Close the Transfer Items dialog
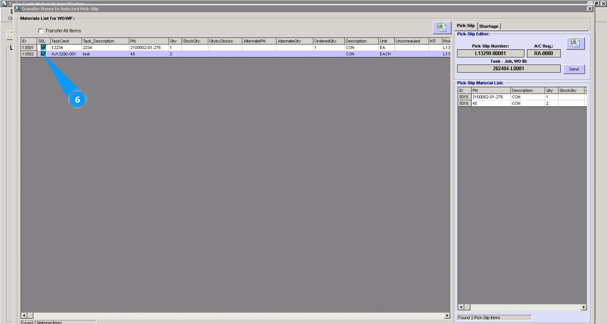The height and width of the screenshot is (324, 607). pyautogui.click(x=590, y=9)
